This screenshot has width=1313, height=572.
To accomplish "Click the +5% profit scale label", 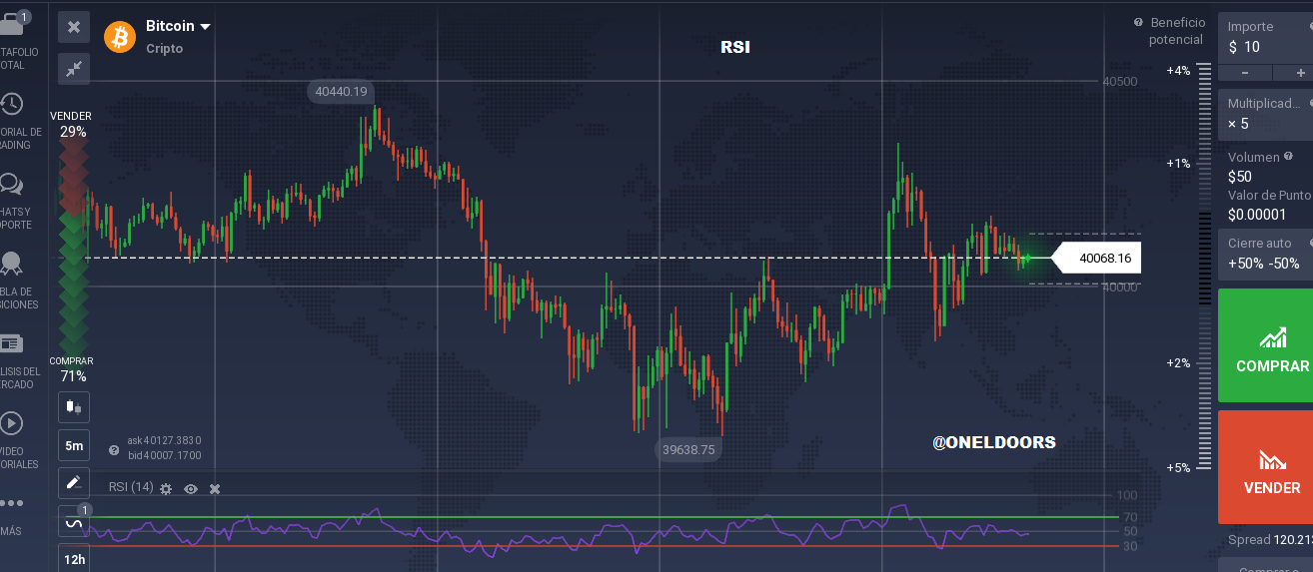I will [1178, 467].
